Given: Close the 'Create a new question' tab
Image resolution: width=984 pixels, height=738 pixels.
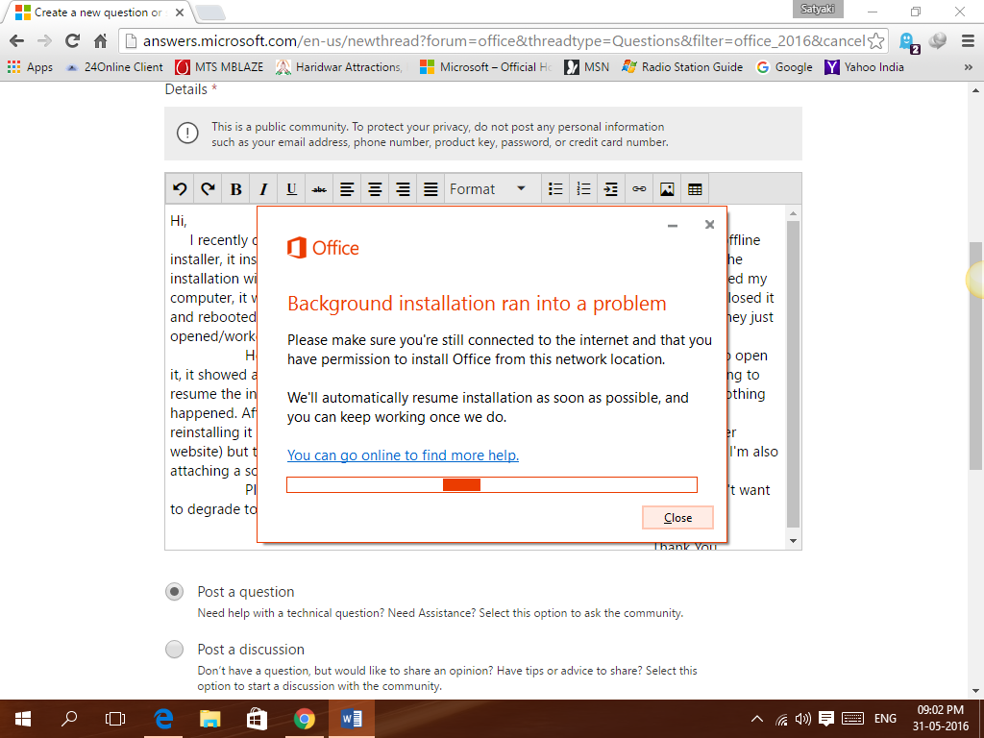Looking at the screenshot, I should pos(180,12).
